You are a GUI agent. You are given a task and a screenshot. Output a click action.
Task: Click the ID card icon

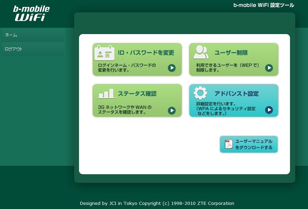pos(104,53)
